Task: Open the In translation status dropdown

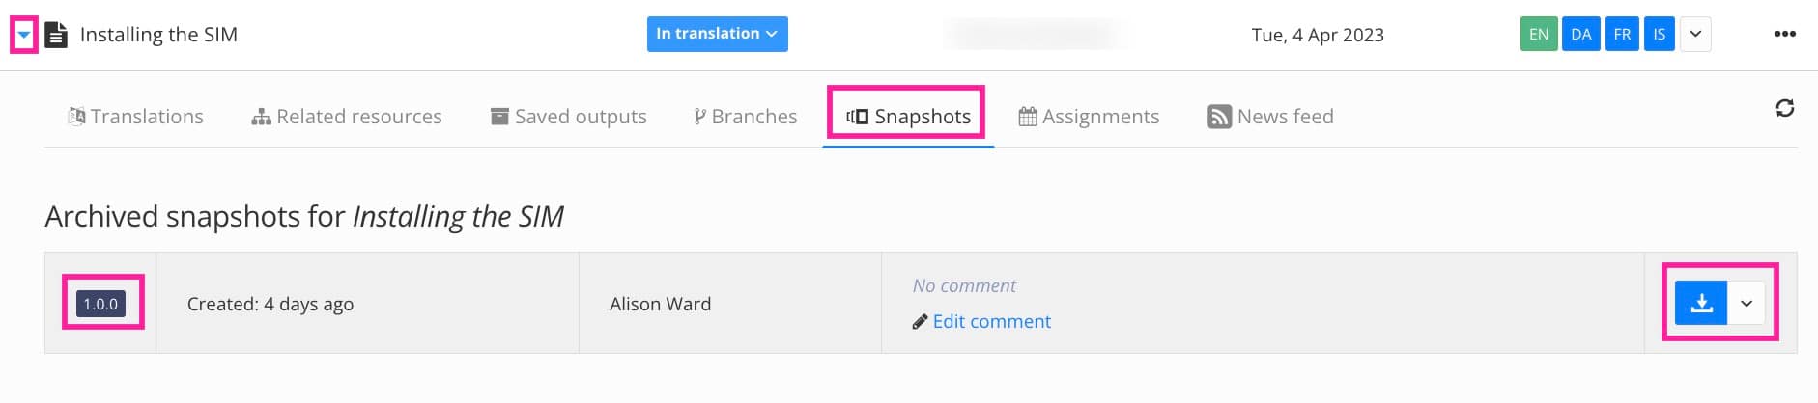Action: [x=717, y=34]
